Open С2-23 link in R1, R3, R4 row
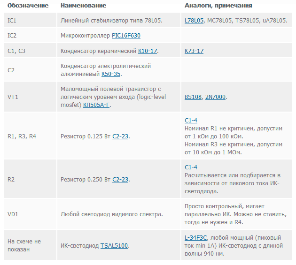 [120, 136]
